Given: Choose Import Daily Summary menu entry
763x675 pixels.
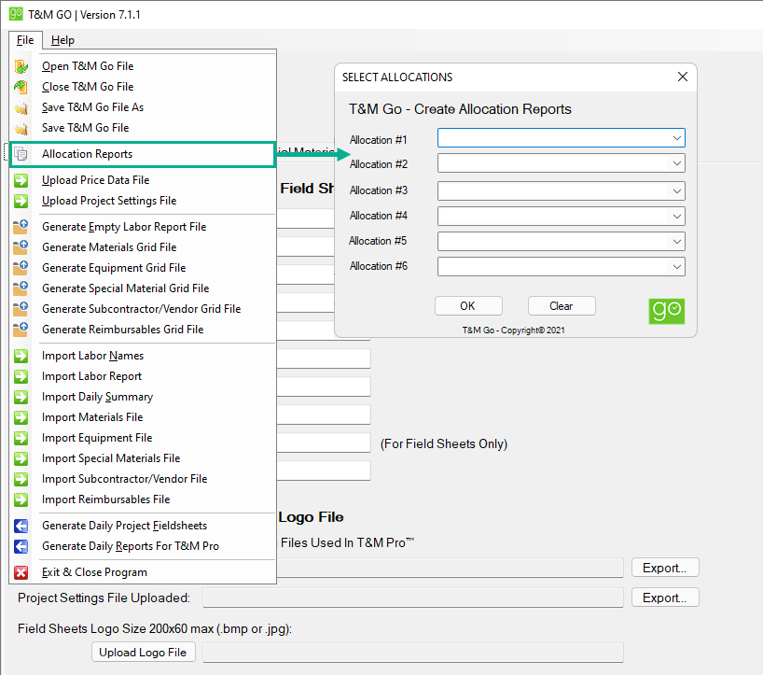Looking at the screenshot, I should click(x=143, y=397).
